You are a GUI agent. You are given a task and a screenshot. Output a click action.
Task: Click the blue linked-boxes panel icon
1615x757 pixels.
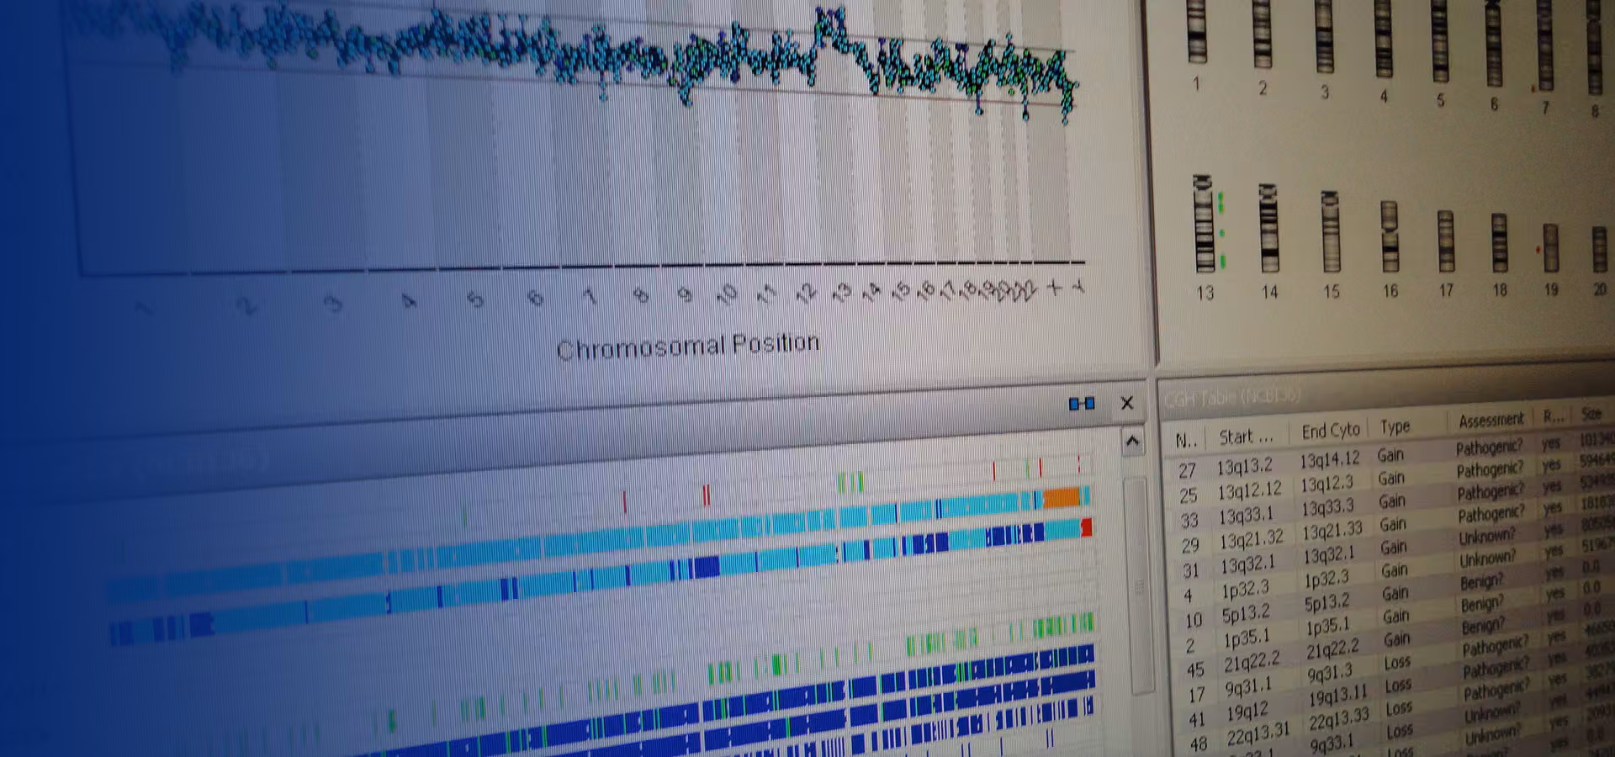[x=1081, y=404]
